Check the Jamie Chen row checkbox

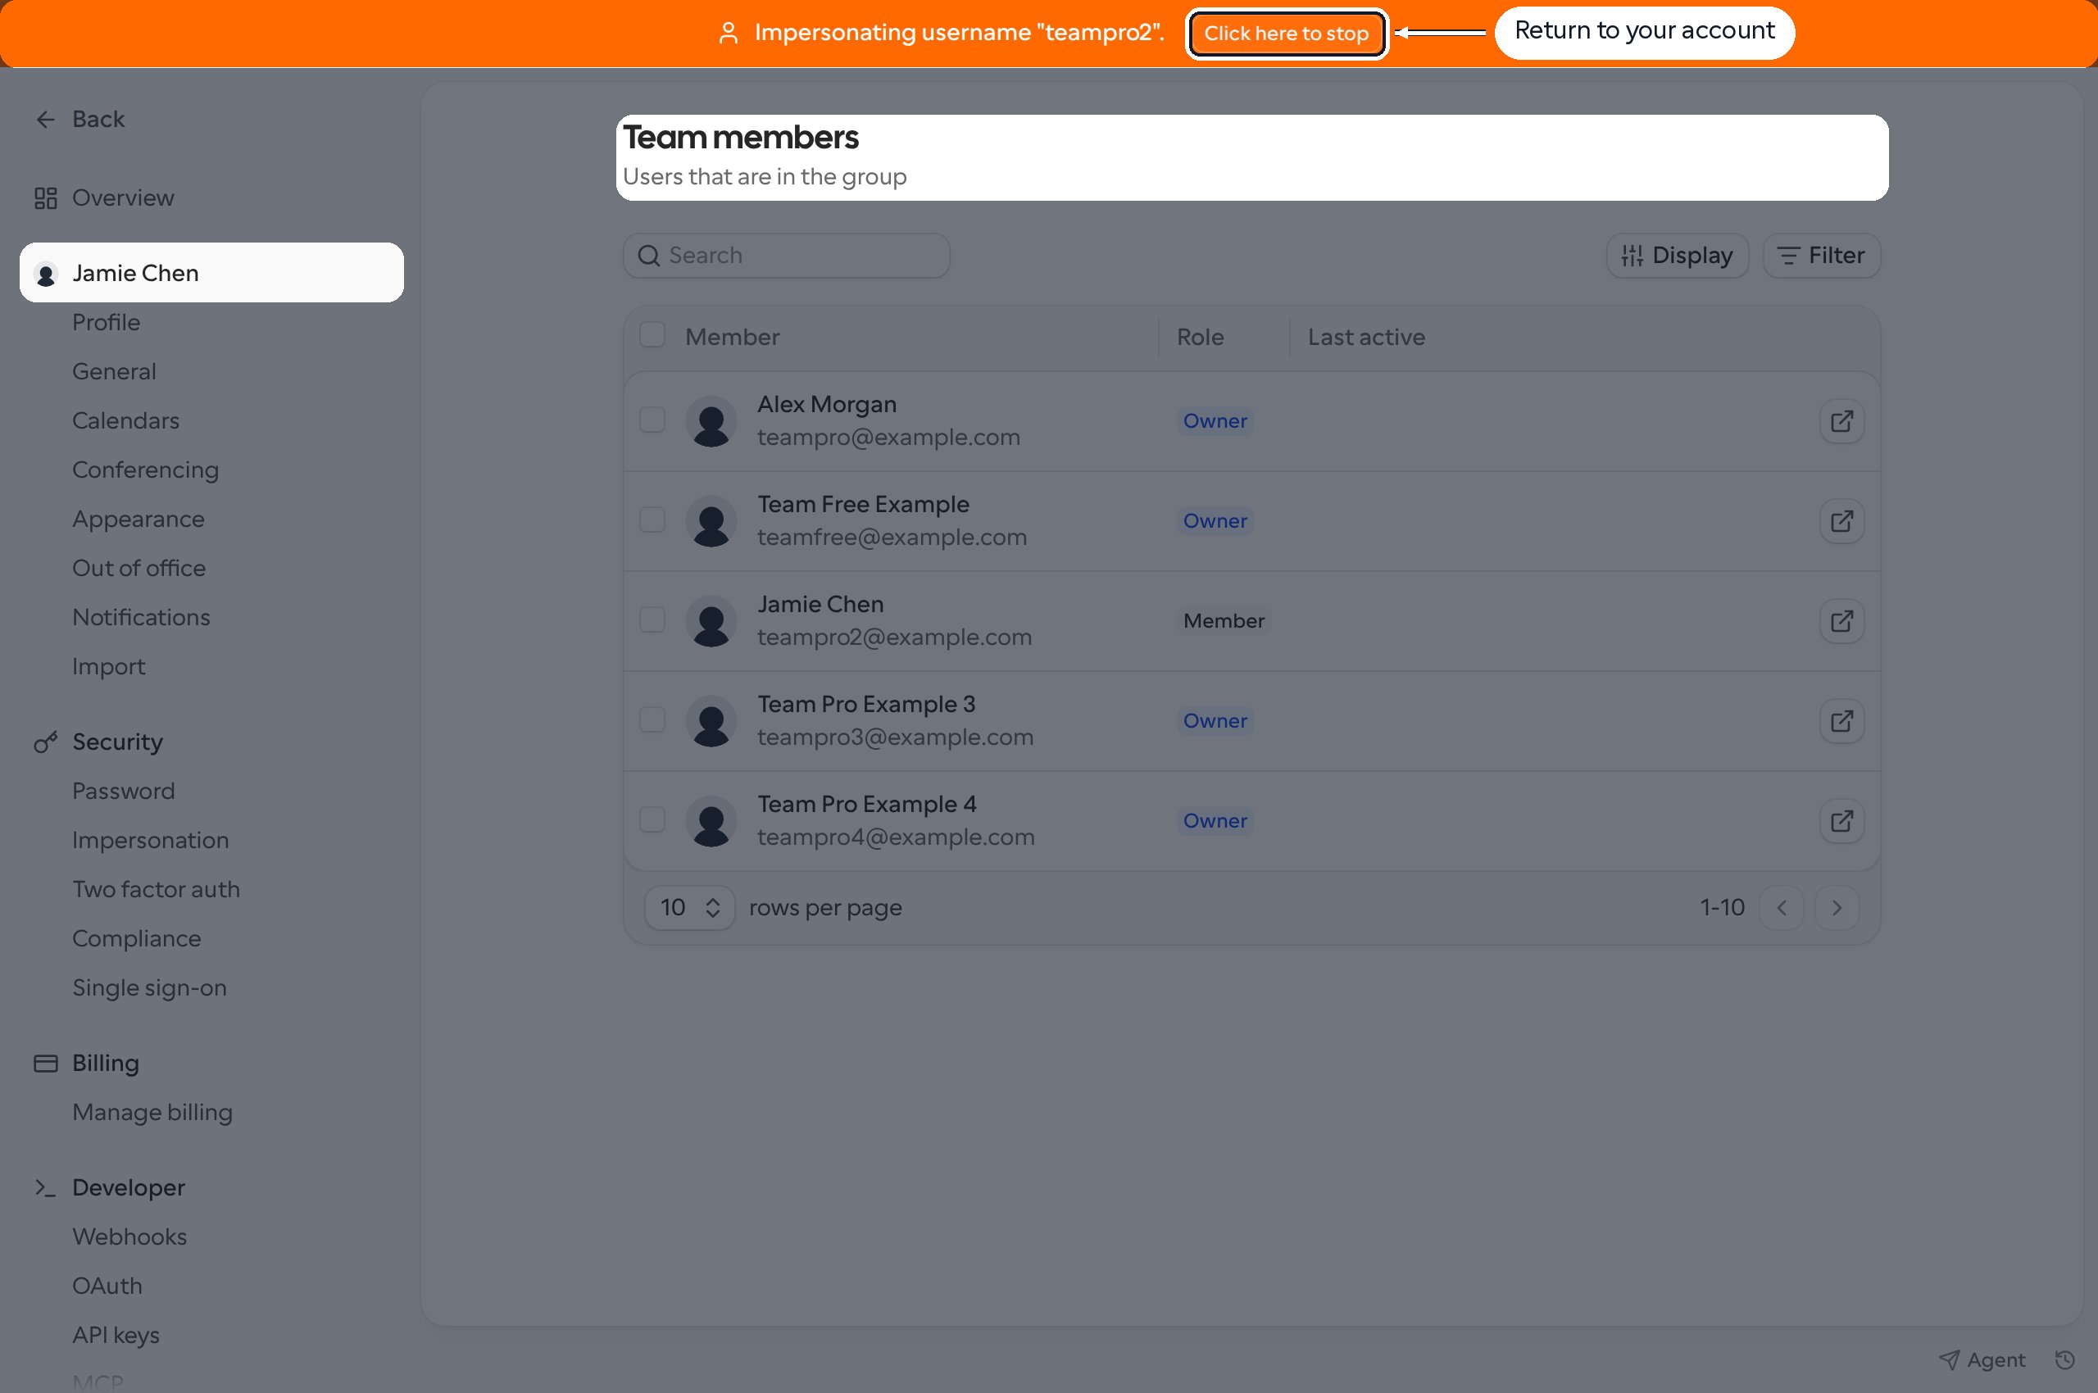652,619
